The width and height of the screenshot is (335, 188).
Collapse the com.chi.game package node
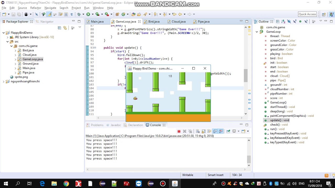pos(12,46)
